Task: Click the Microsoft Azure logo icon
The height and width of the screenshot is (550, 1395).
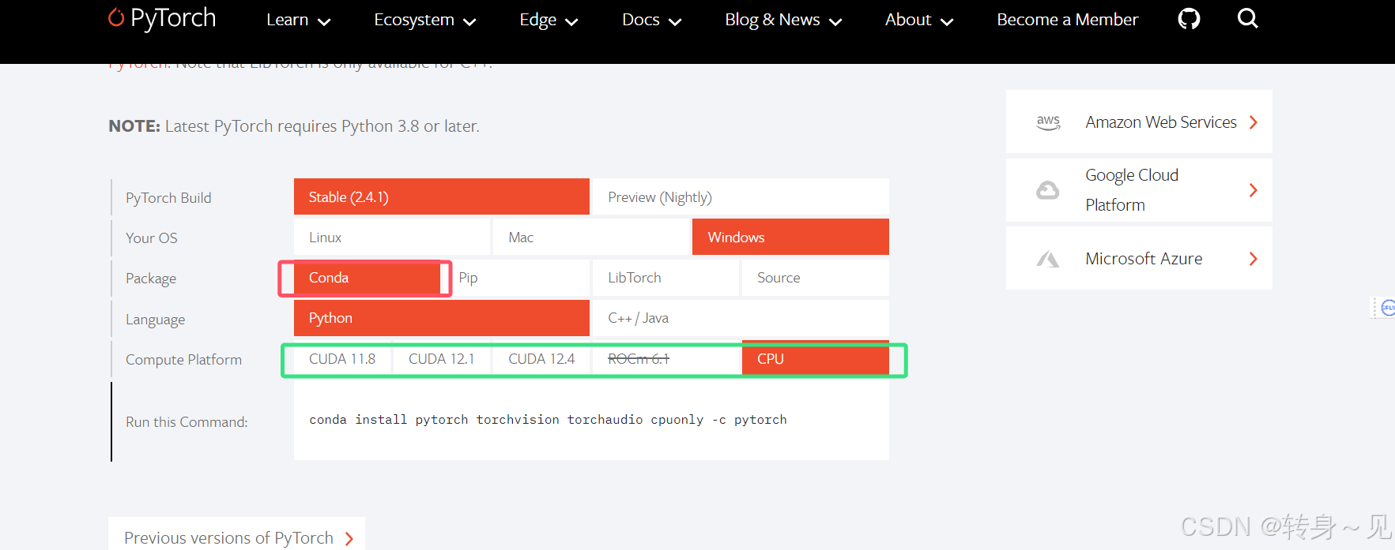Action: (1048, 259)
